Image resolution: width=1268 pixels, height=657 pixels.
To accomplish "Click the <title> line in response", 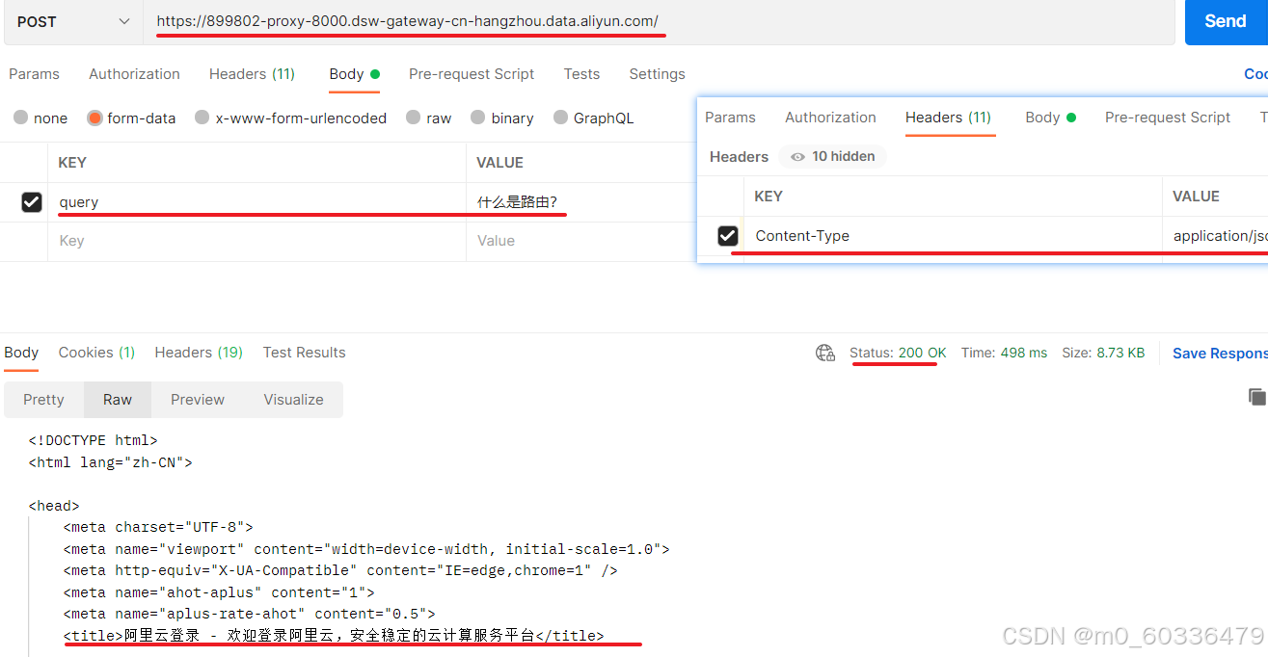I will (334, 636).
